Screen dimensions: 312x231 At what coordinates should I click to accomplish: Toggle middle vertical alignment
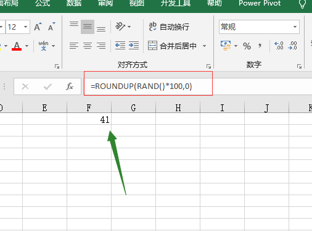88,27
